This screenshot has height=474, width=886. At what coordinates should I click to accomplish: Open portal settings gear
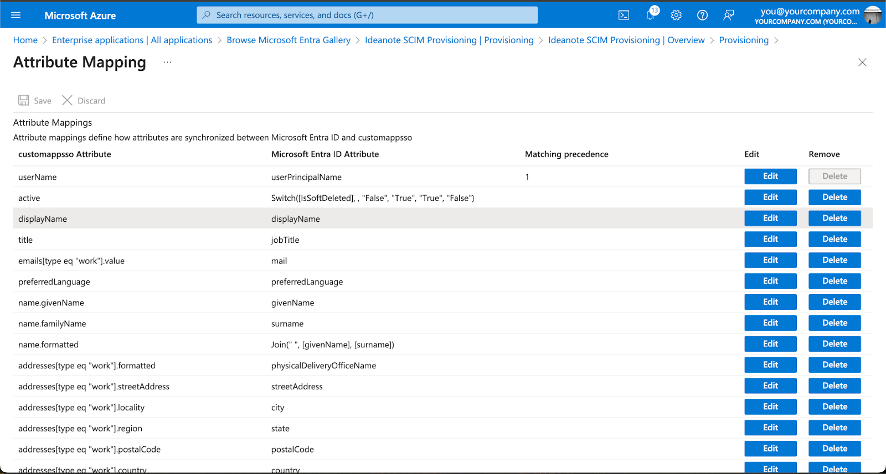click(x=676, y=15)
